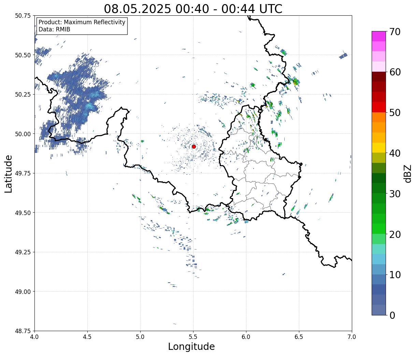Click the light-green colorbar swatch just above 20
This screenshot has width=416, height=355.
click(x=379, y=229)
